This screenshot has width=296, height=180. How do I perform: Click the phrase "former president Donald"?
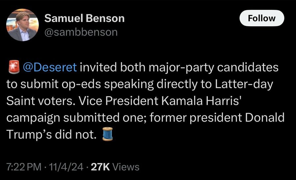click(x=223, y=118)
